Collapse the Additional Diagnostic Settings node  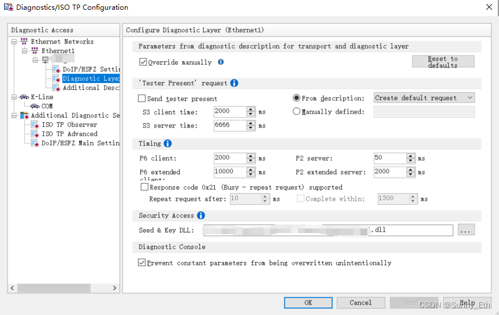pos(14,115)
